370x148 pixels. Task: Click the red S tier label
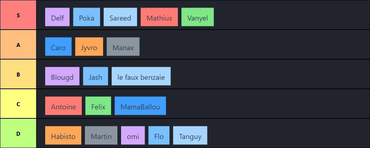point(18,15)
